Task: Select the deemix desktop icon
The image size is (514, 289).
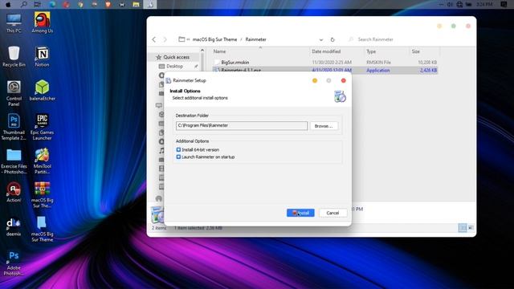Action: 14,226
